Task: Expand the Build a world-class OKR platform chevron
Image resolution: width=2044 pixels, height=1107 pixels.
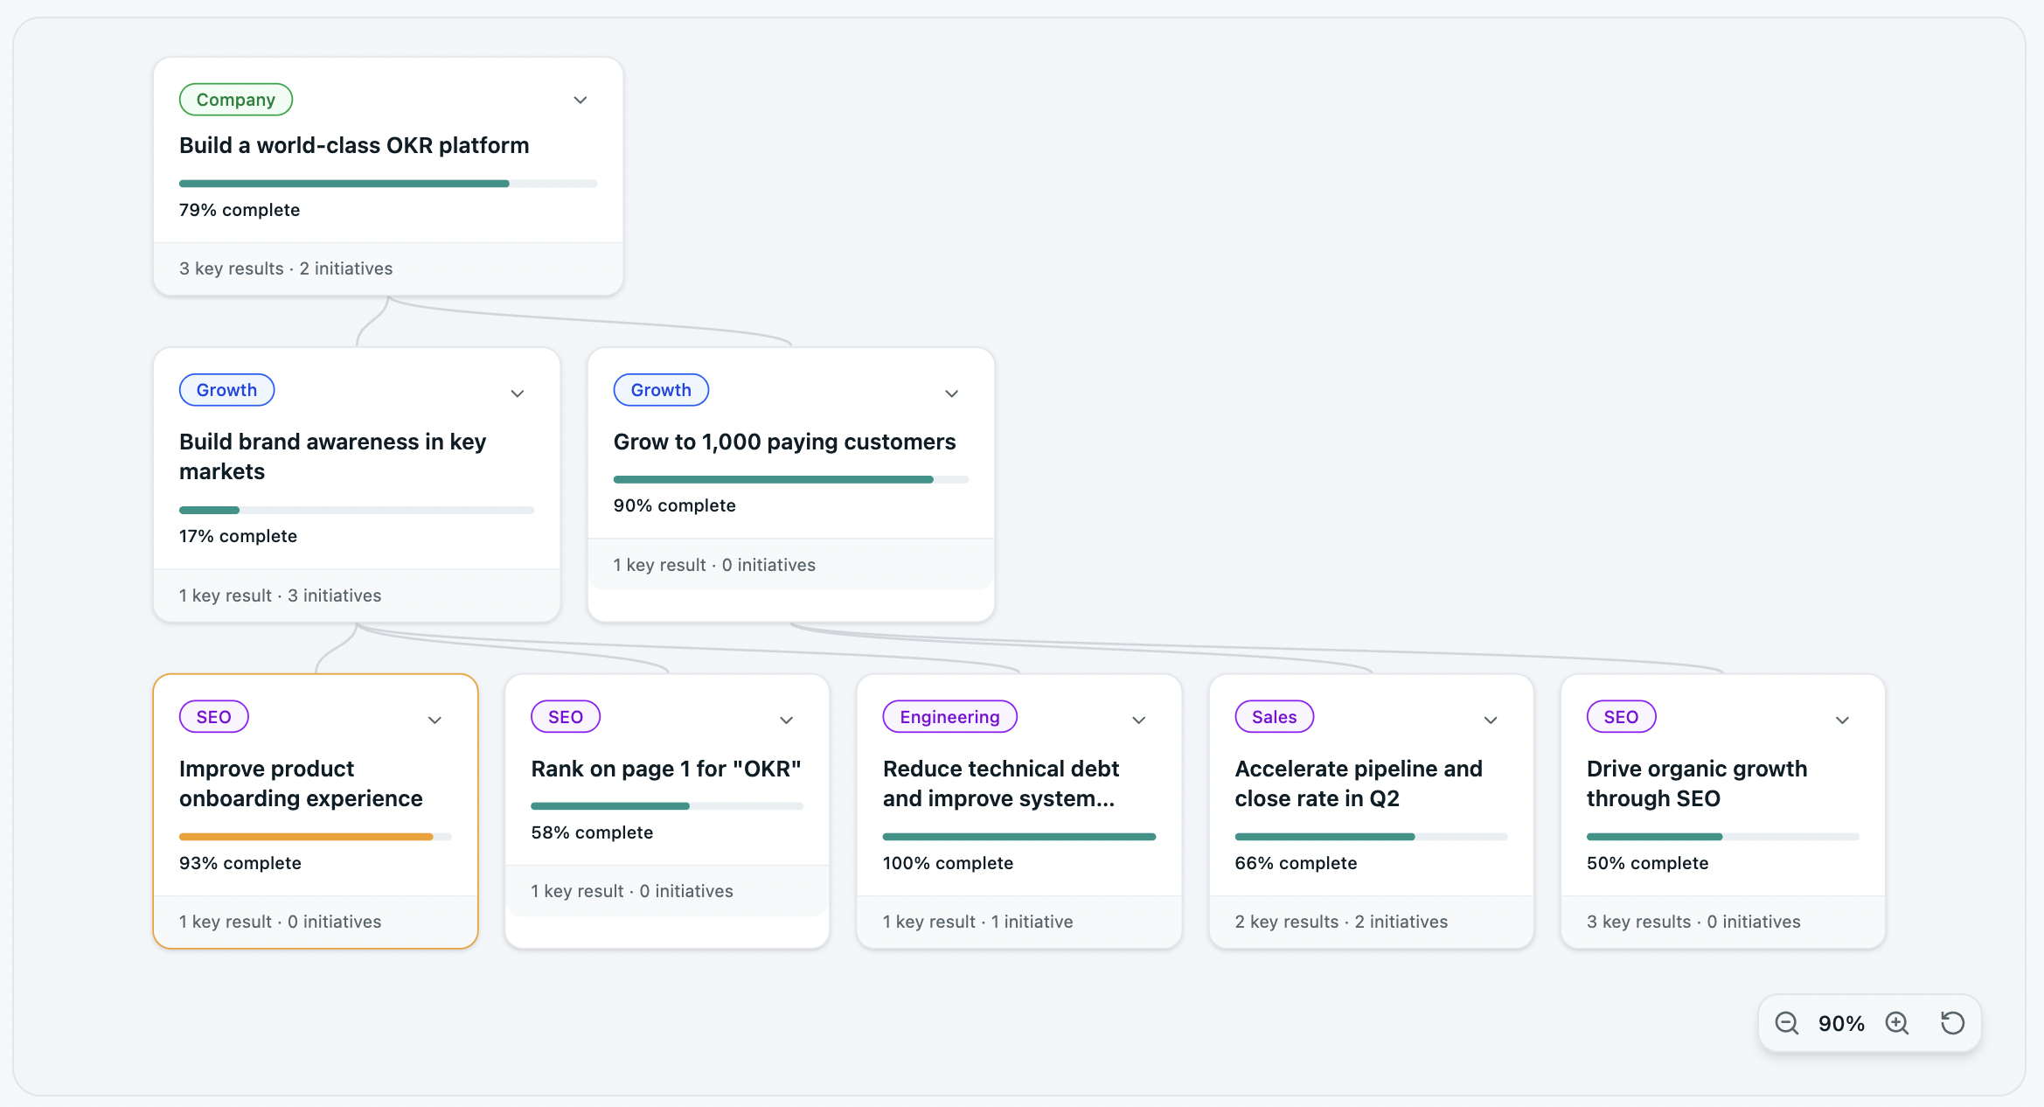Action: [x=581, y=100]
